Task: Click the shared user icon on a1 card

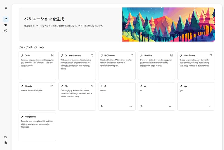Action: [x=102, y=106]
